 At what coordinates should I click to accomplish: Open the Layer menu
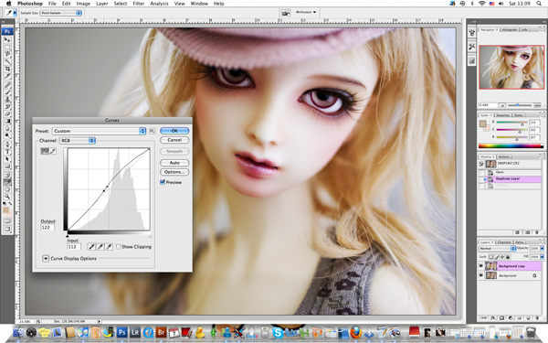pyautogui.click(x=102, y=4)
